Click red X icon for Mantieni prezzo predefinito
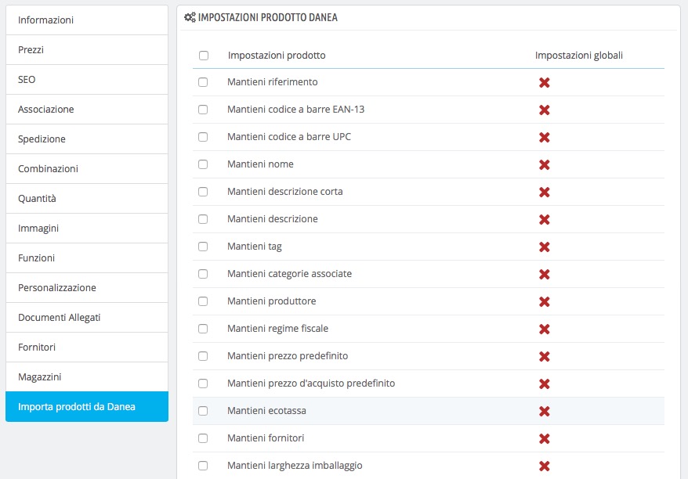 pyautogui.click(x=545, y=356)
